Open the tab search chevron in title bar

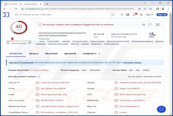[x=145, y=3]
